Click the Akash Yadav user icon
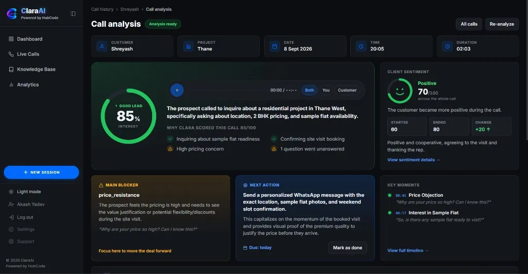 tap(11, 204)
